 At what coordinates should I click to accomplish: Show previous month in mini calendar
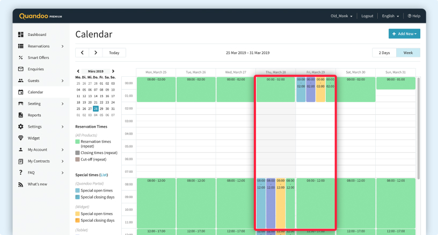[78, 71]
